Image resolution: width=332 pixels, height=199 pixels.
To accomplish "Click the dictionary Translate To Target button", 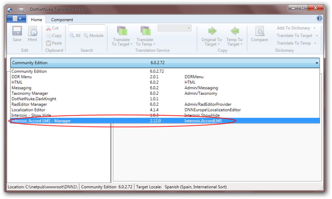I will [x=294, y=36].
